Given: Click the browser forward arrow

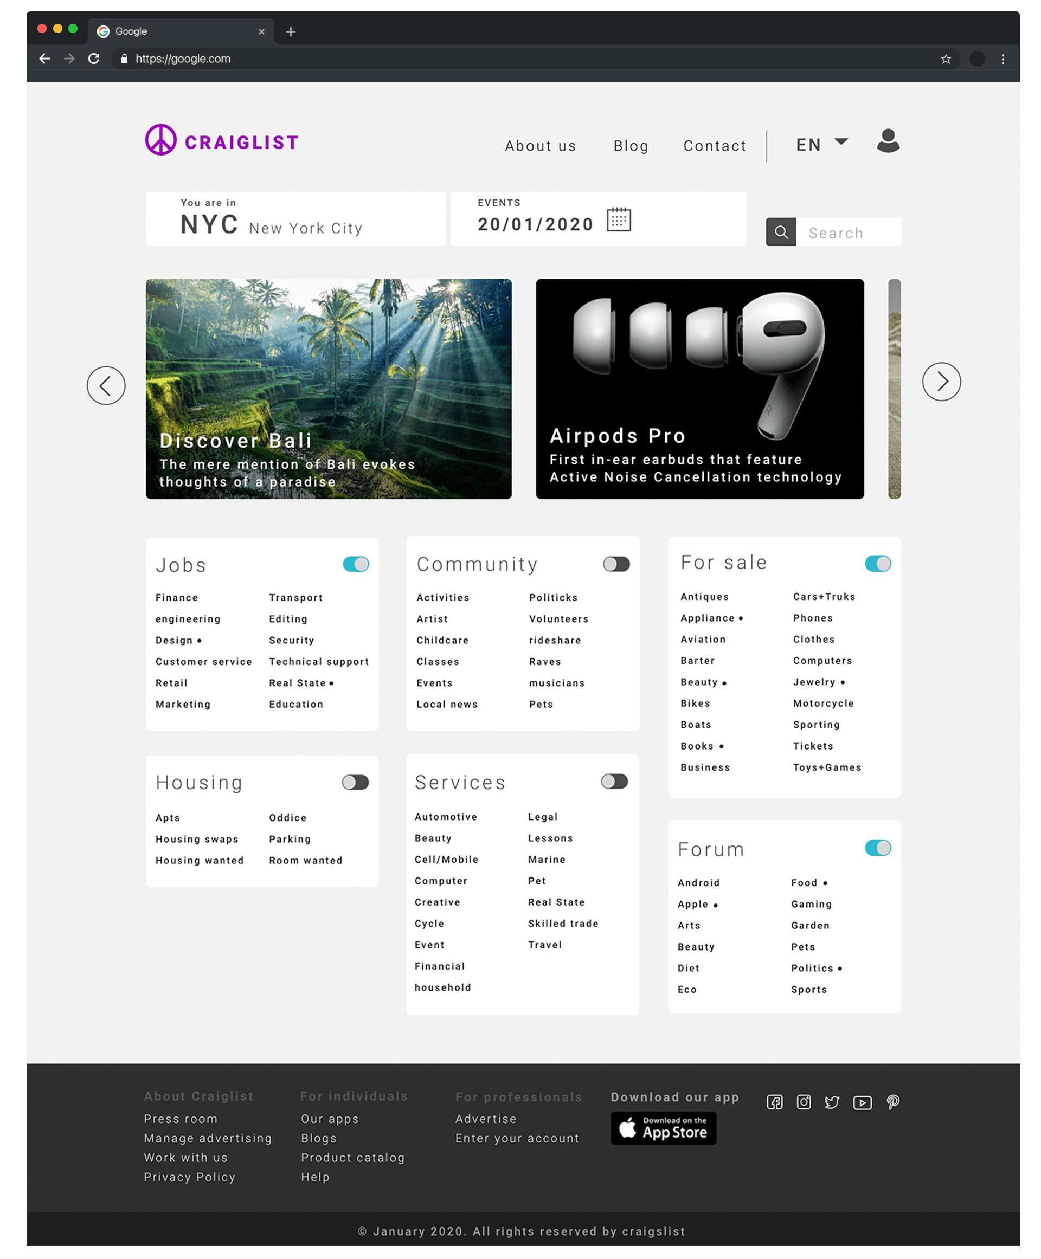Looking at the screenshot, I should pos(69,59).
